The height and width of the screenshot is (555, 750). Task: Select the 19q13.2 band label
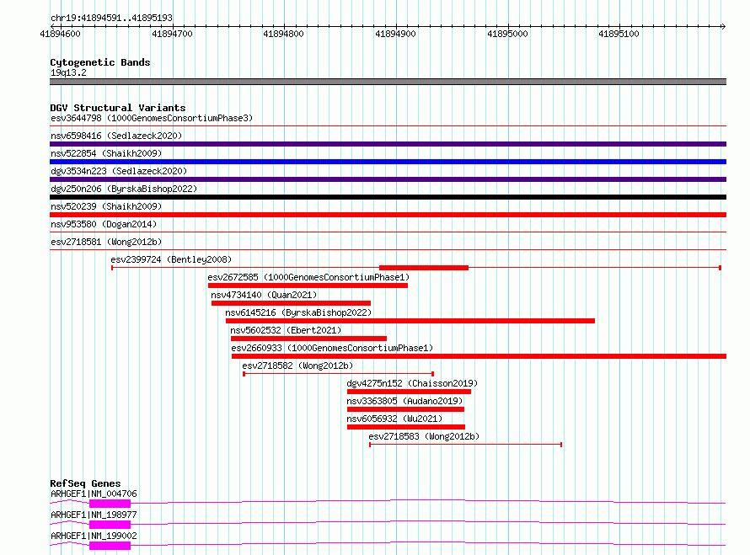(x=68, y=72)
